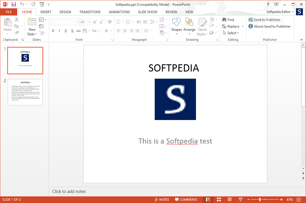Click the Cut scissors icon

pyautogui.click(x=17, y=20)
